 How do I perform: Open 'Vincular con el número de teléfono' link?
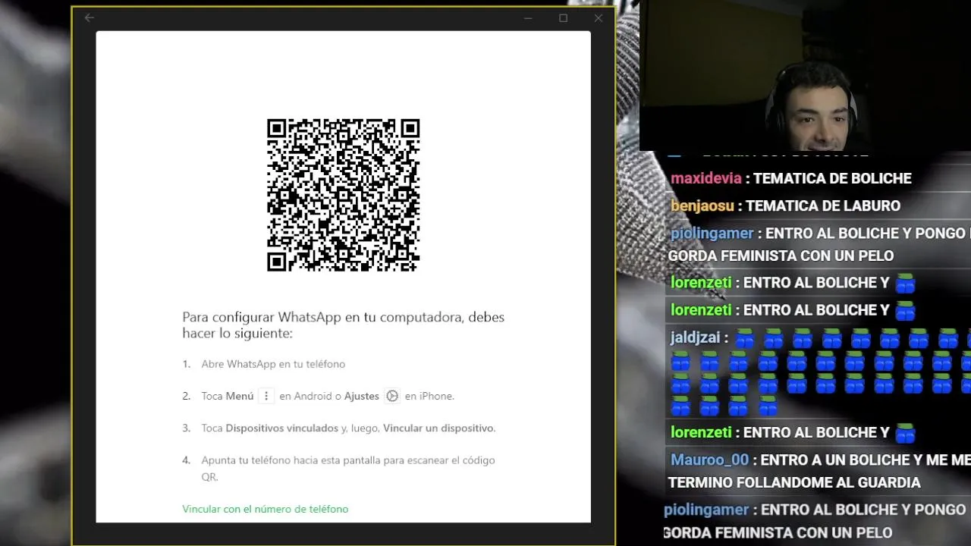click(266, 509)
